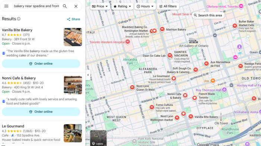Expand the Price filter dropdown
This screenshot has width=261, height=146.
[x=100, y=6]
